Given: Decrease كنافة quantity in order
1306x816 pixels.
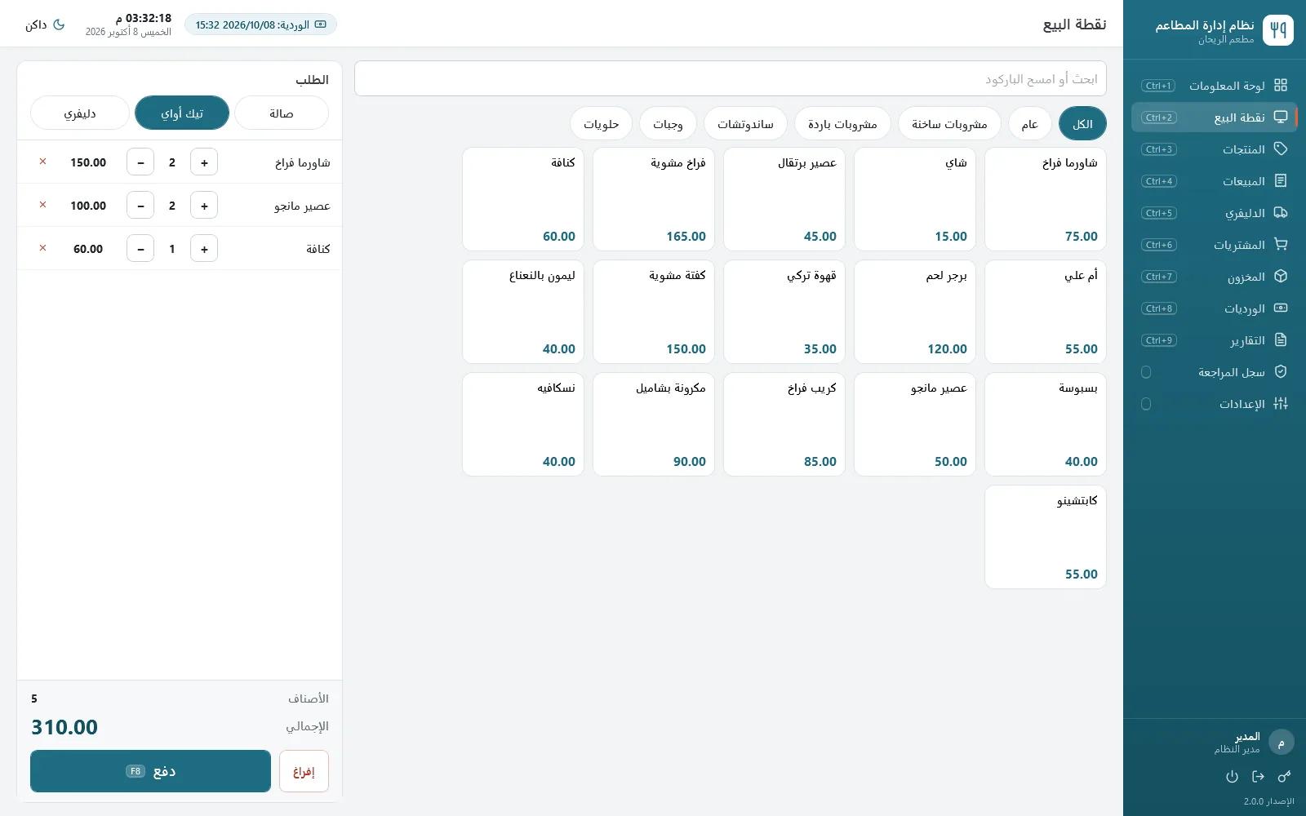Looking at the screenshot, I should tap(140, 249).
